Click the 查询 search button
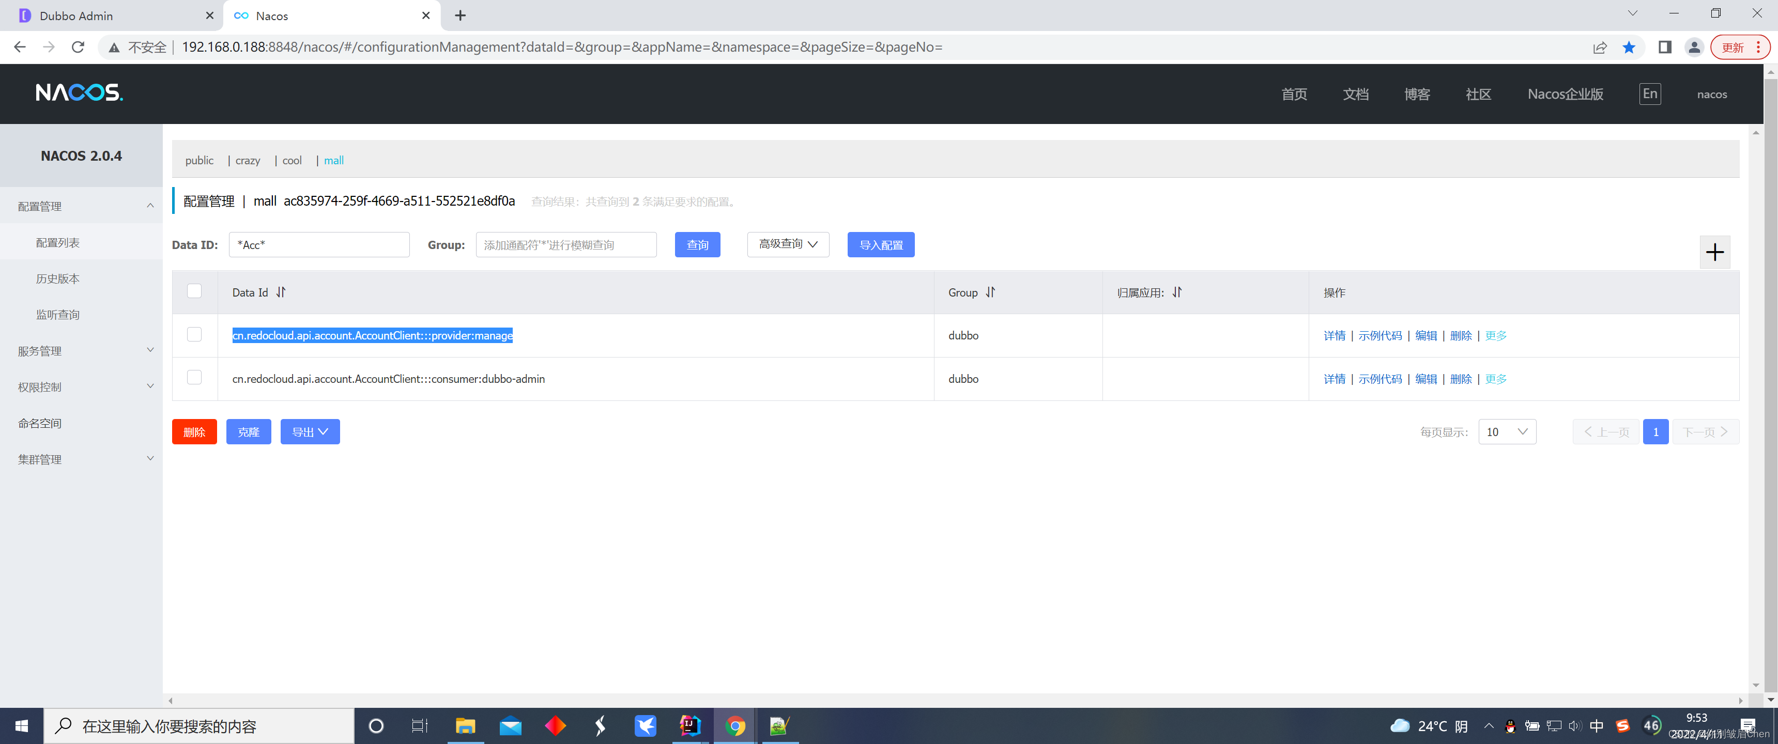 click(697, 245)
